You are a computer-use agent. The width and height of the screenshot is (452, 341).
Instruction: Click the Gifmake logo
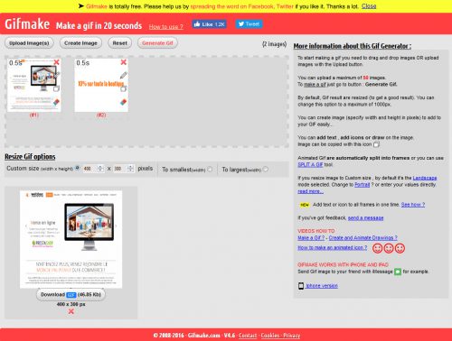(27, 23)
